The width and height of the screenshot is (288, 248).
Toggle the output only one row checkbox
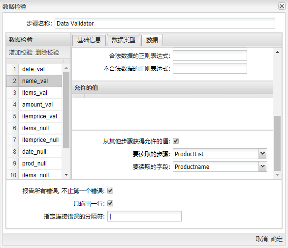110,203
